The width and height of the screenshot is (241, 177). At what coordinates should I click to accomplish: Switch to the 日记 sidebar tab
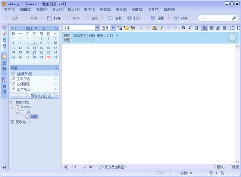(x=4, y=40)
